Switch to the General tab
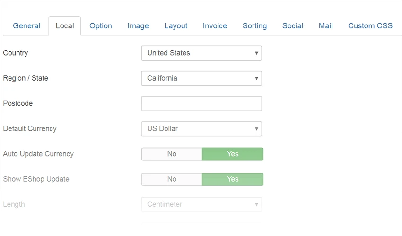The image size is (402, 236). click(x=26, y=26)
